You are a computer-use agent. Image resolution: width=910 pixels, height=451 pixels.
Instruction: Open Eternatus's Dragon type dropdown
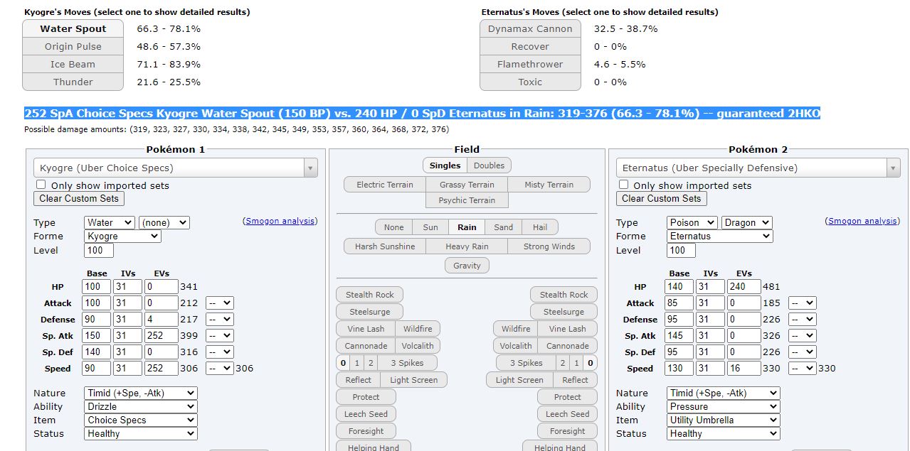coord(747,222)
